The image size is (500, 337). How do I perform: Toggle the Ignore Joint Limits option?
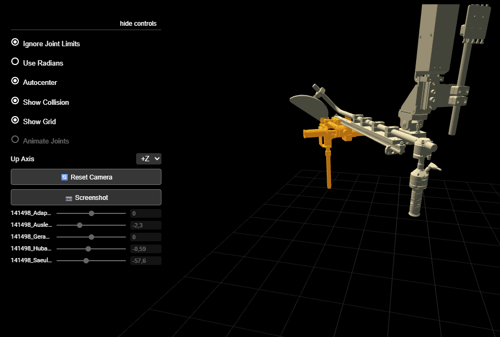click(x=16, y=42)
